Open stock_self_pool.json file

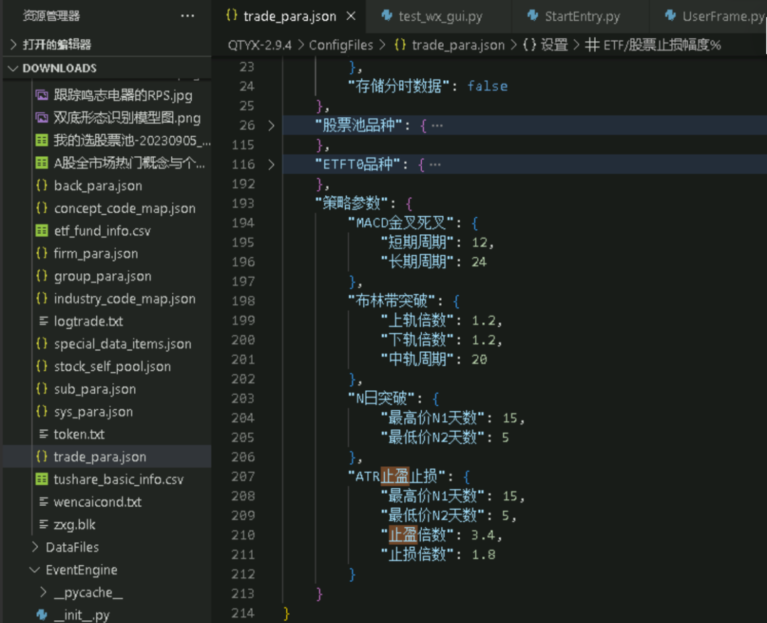pos(112,366)
